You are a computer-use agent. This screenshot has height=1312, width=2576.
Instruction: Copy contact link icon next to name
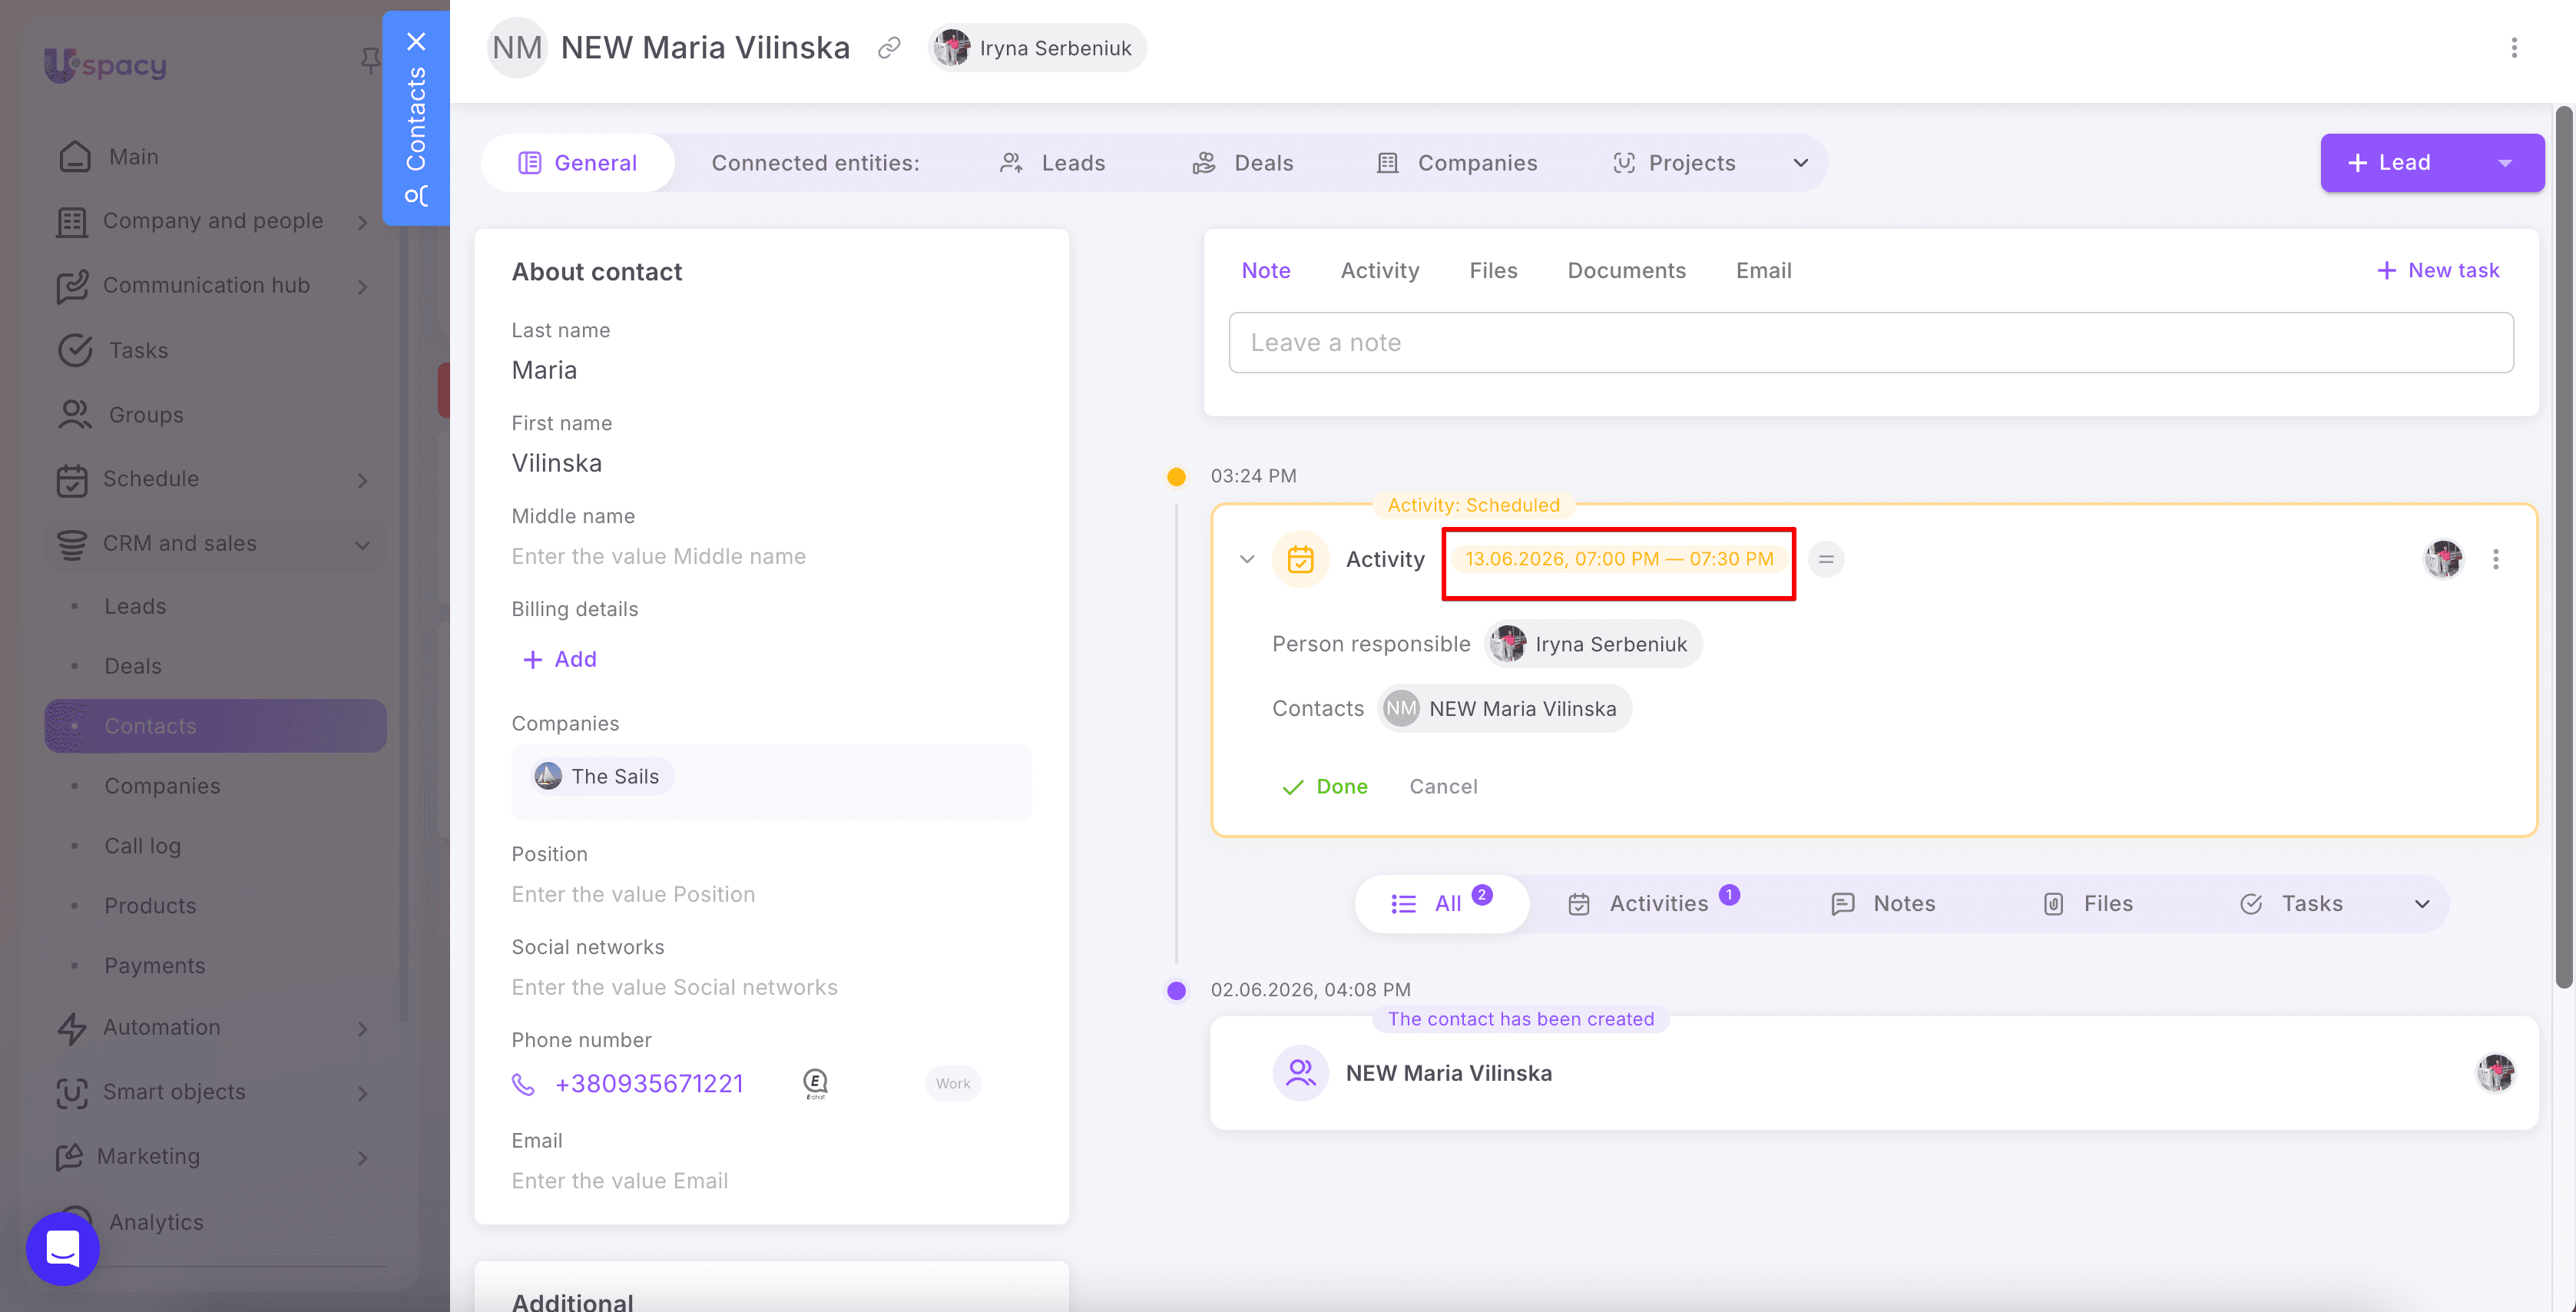point(889,48)
